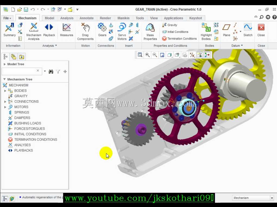
Task: Create new file icon
Action: tap(13, 9)
